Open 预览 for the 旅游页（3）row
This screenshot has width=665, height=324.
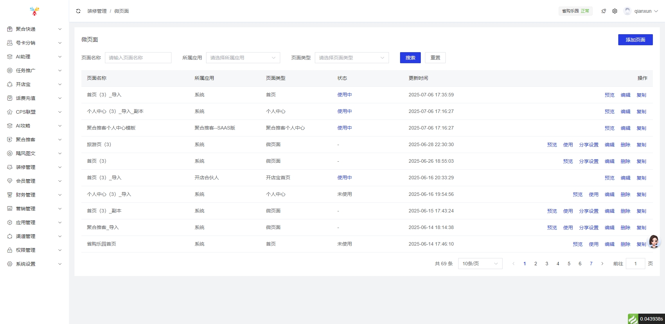pyautogui.click(x=552, y=145)
